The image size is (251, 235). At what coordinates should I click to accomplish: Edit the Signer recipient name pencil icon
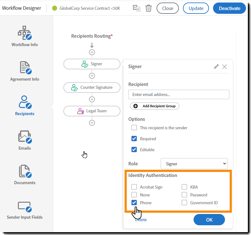click(216, 67)
